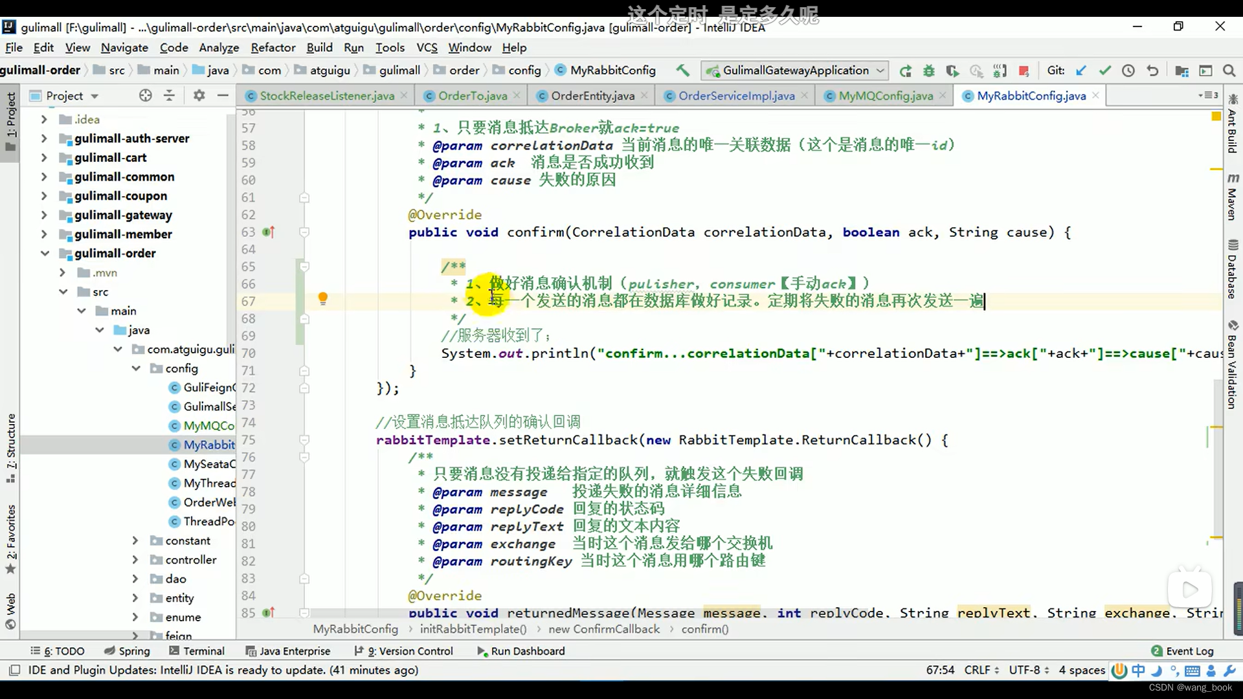Open Event Log from status bar

(x=1182, y=651)
